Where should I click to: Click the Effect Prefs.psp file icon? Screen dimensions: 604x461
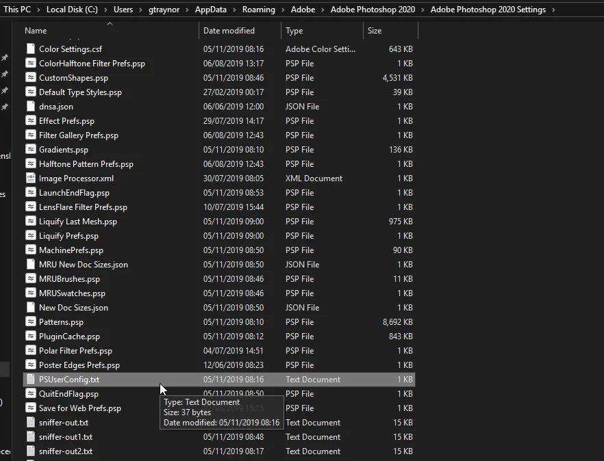click(30, 121)
